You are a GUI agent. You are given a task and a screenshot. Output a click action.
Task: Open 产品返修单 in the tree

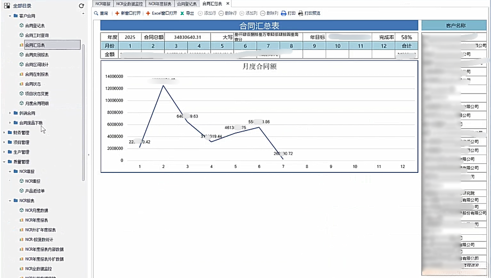(35, 191)
